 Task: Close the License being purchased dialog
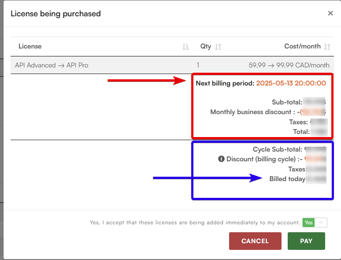(330, 13)
